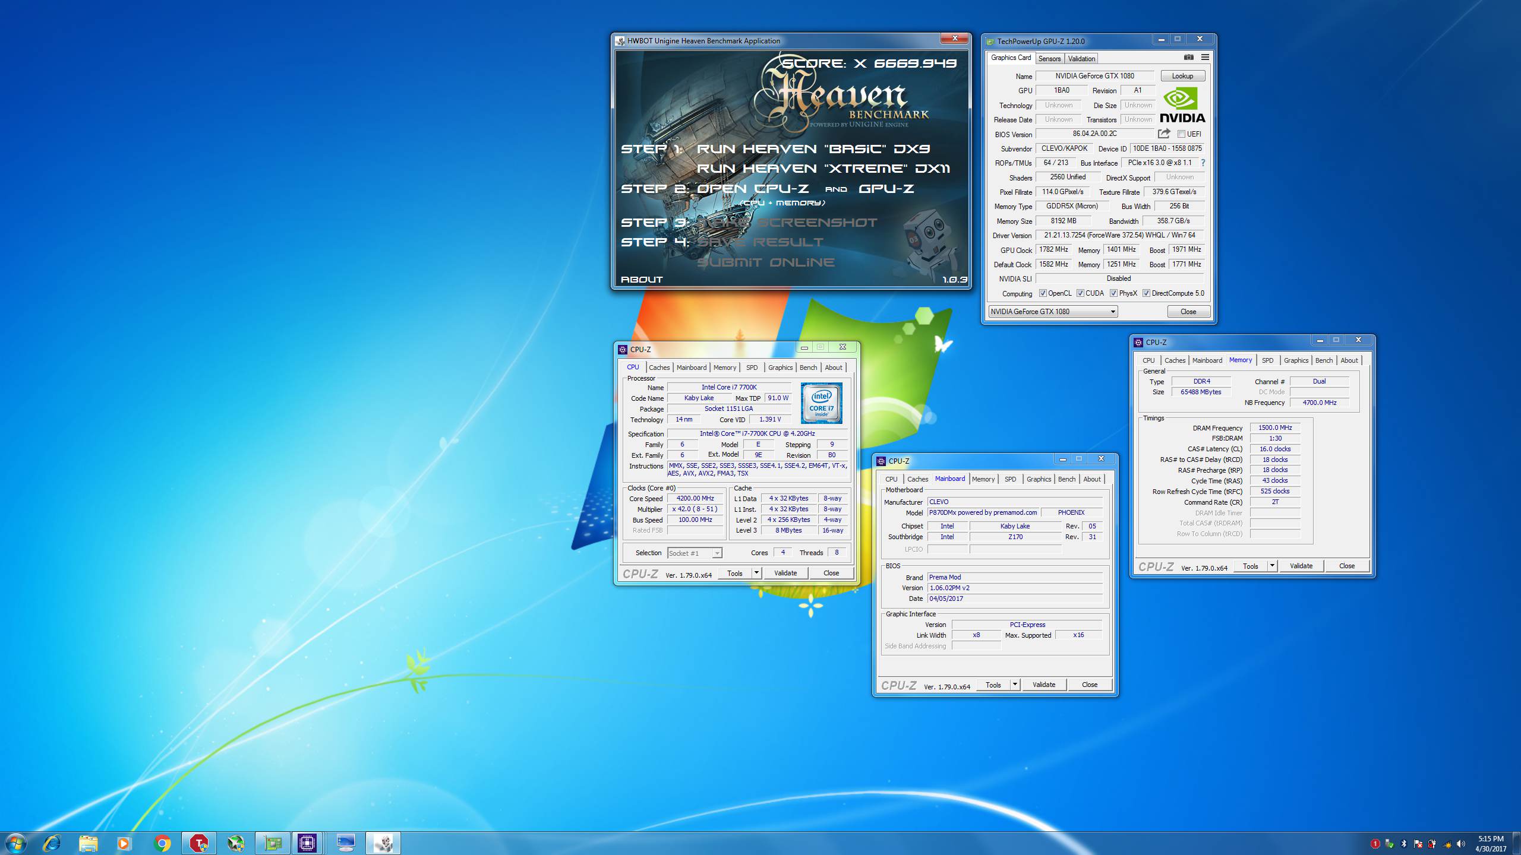The width and height of the screenshot is (1521, 855).
Task: Toggle the CUDA checkbox
Action: (x=1080, y=293)
